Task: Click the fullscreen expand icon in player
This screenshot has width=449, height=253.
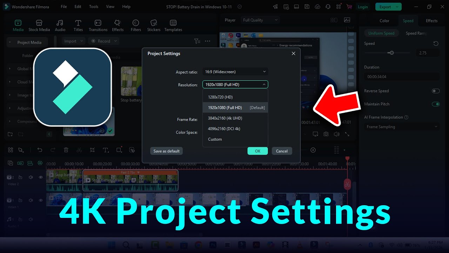Action: pyautogui.click(x=347, y=134)
